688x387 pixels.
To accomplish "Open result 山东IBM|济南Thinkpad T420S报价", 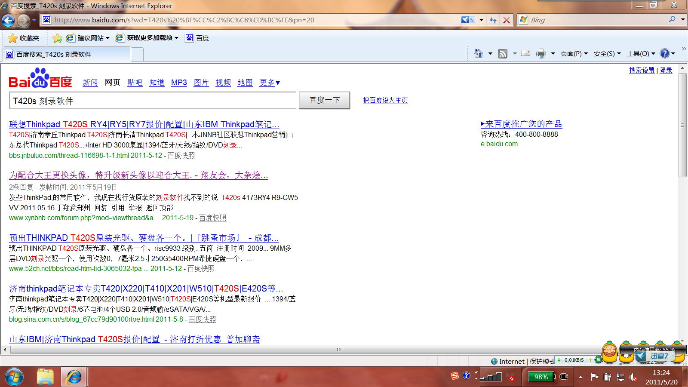I will [x=135, y=339].
